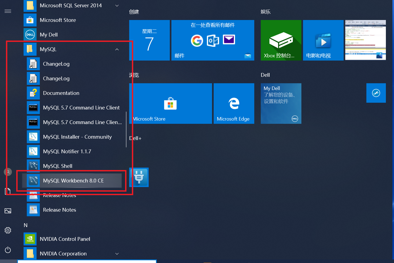The width and height of the screenshot is (394, 263).
Task: Open the small wrench tile in Dell group
Action: 376,93
